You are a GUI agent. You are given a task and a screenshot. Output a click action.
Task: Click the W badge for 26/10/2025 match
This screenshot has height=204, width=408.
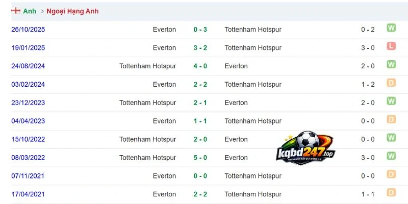[391, 28]
